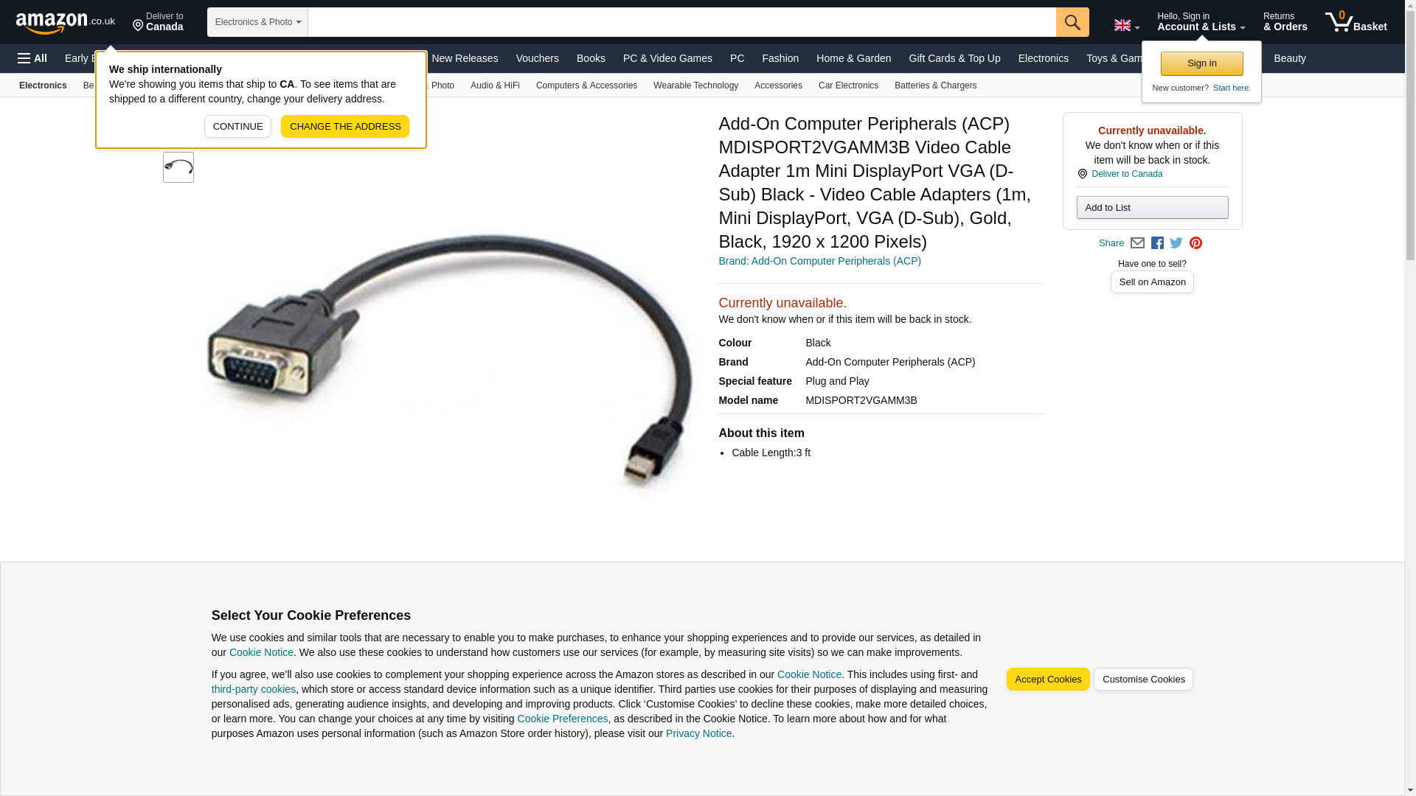1416x796 pixels.
Task: Expand the Add to List dropdown
Action: coord(1152,208)
